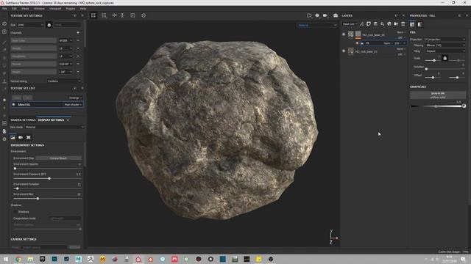Close the Layers panel
The height and width of the screenshot is (264, 471).
(403, 15)
